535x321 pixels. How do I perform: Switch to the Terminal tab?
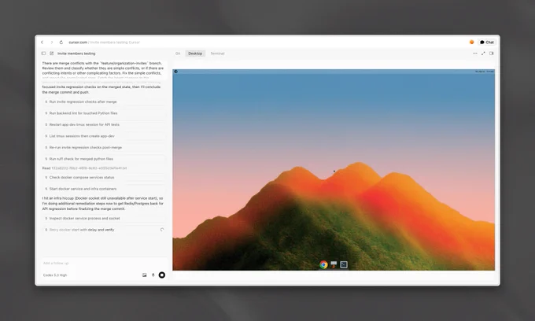(217, 53)
